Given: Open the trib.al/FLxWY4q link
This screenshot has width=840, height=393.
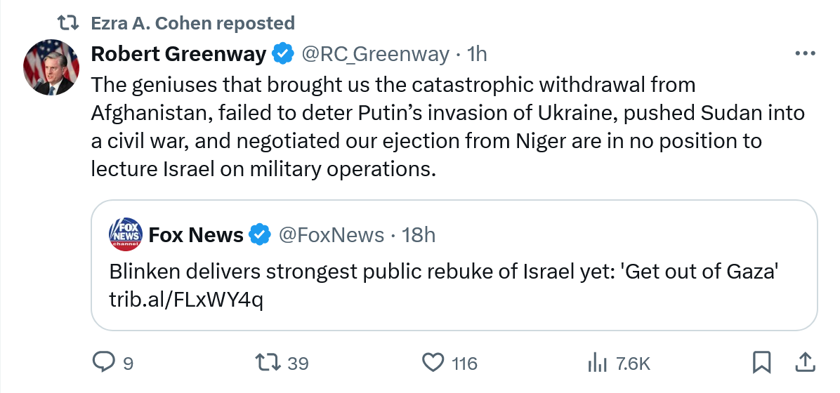Looking at the screenshot, I should coord(187,300).
